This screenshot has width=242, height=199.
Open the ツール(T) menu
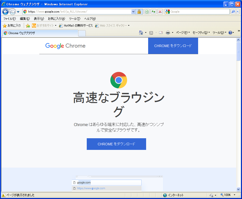(x=75, y=19)
